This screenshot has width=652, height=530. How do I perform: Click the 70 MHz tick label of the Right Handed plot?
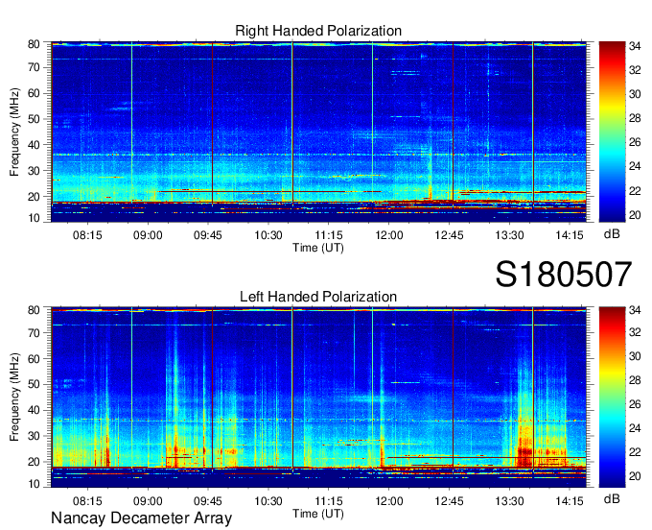pos(34,67)
